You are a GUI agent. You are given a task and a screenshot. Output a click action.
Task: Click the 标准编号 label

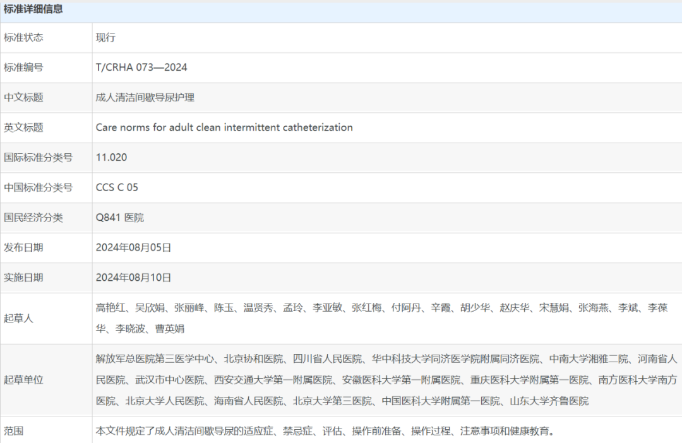(23, 68)
